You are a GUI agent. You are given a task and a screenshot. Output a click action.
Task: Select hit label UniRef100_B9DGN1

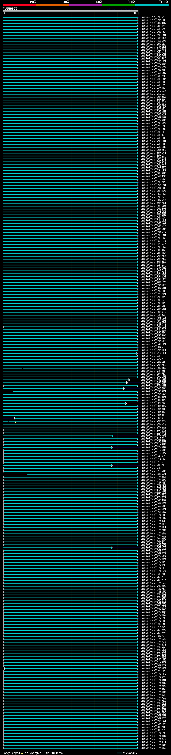153,35
